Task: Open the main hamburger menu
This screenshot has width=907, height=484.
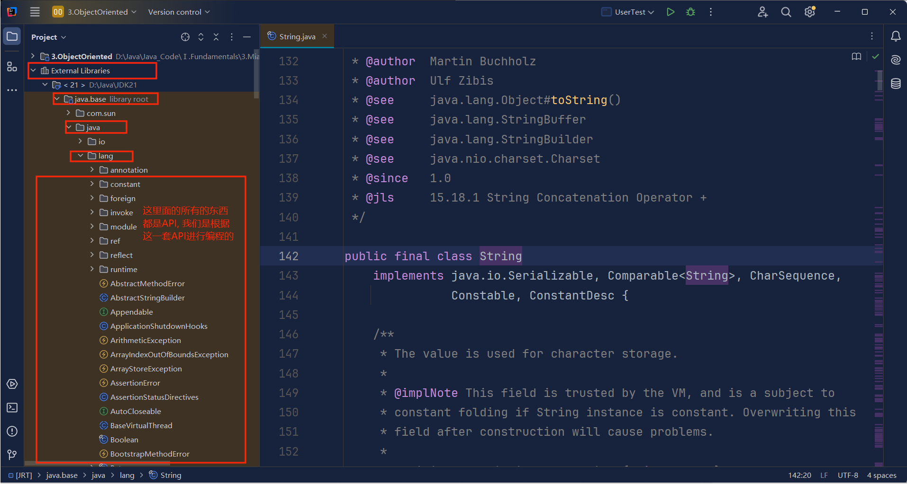Action: pos(35,12)
